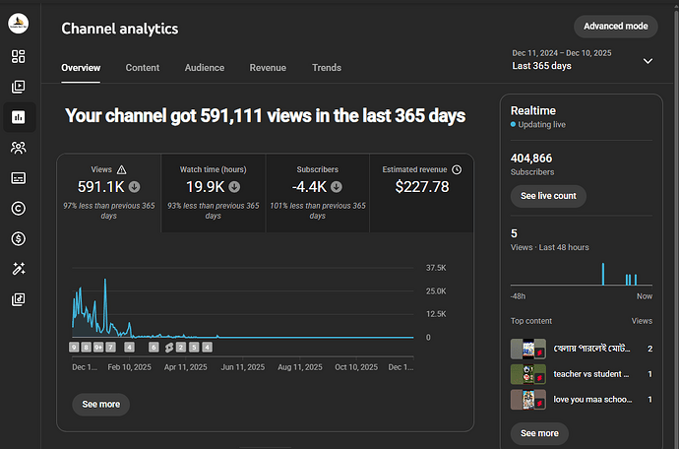Open the Dashboard icon in sidebar
Screen dimensions: 679x449
pos(18,56)
